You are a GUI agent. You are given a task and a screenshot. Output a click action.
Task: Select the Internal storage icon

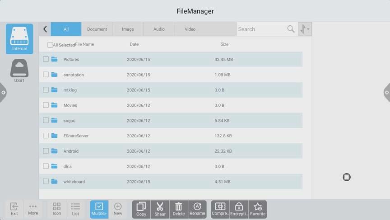click(x=19, y=38)
